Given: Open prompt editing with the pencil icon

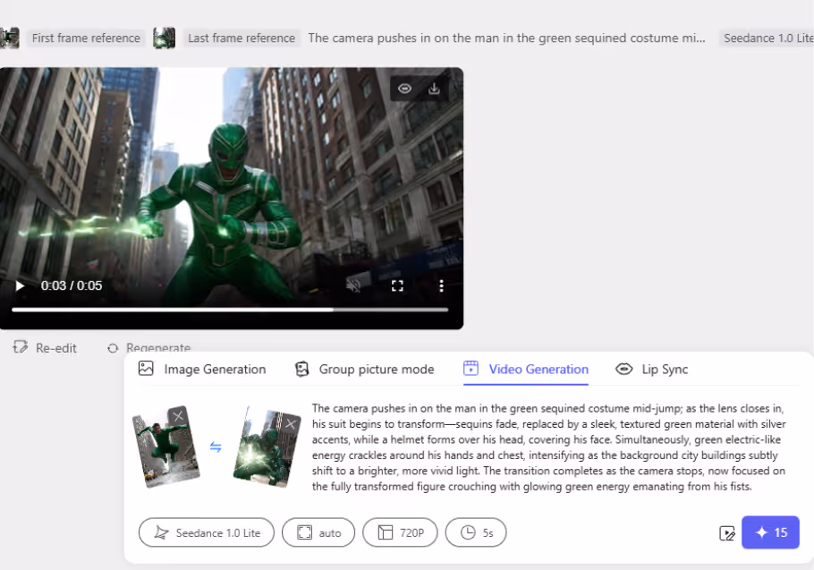Looking at the screenshot, I should [728, 532].
